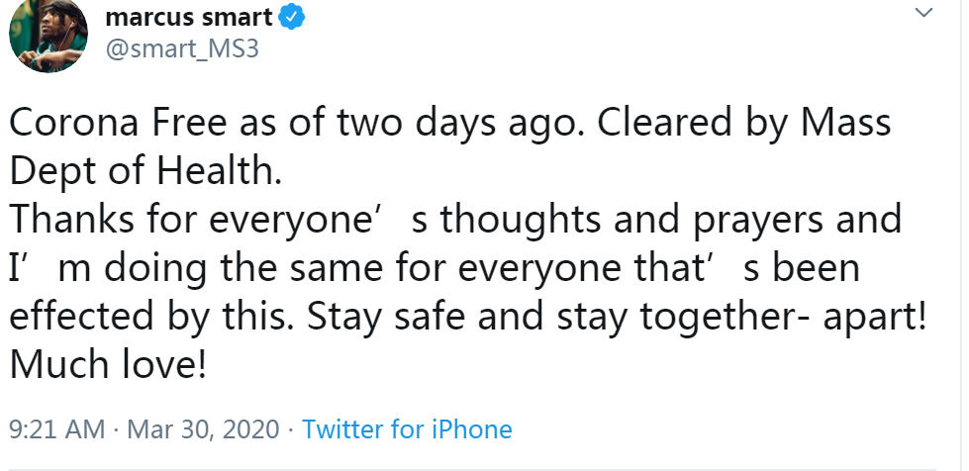Screen dimensions: 969x471
Task: Expand the tweet options chevron menu
Action: pos(923,12)
